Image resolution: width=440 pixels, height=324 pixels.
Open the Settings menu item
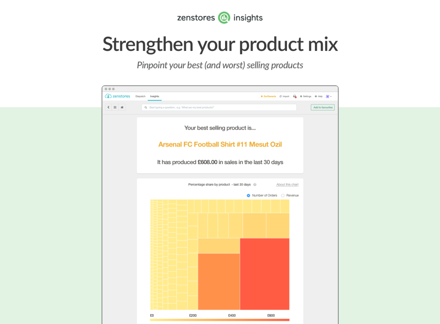pyautogui.click(x=306, y=96)
